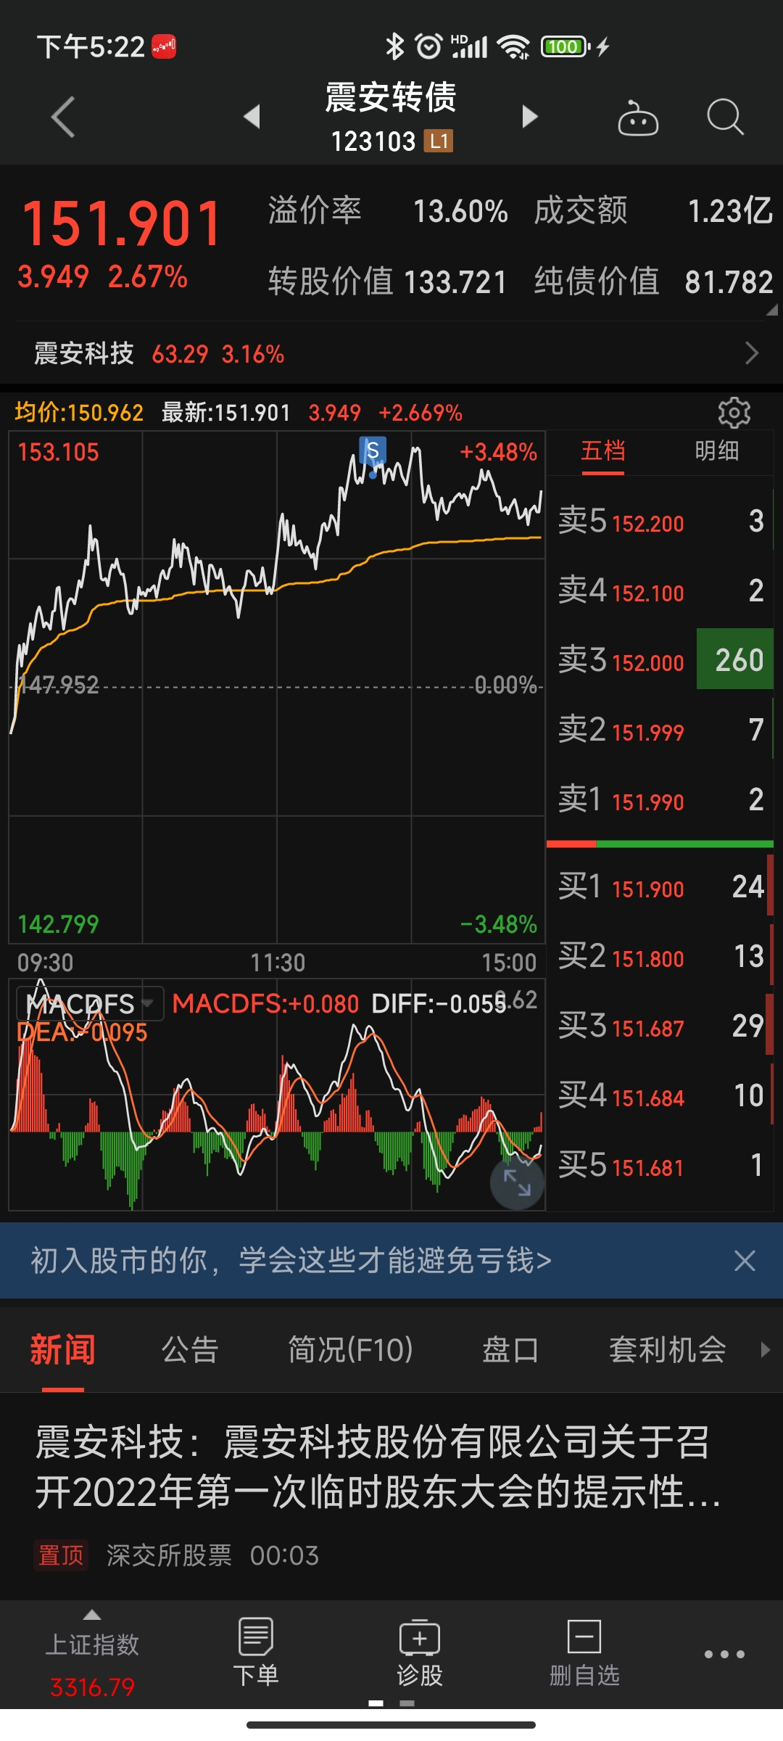Select the 新闻 tab

click(62, 1350)
